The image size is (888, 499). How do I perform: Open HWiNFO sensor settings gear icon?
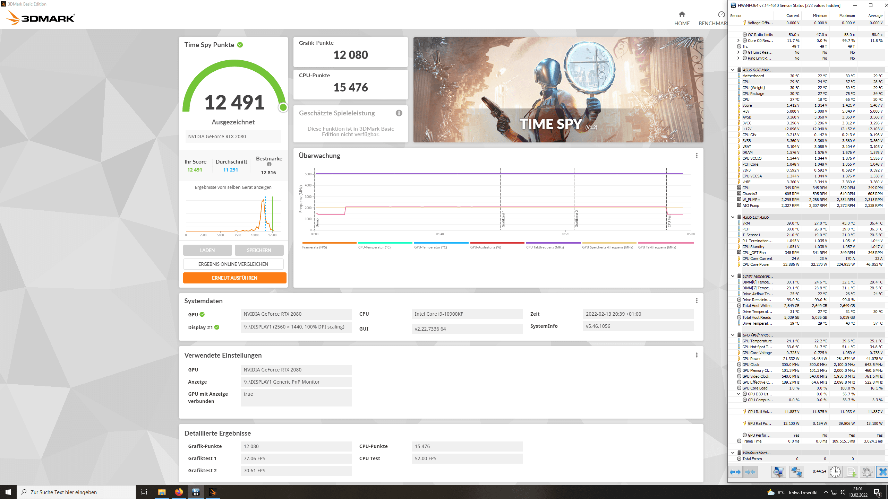click(x=867, y=472)
